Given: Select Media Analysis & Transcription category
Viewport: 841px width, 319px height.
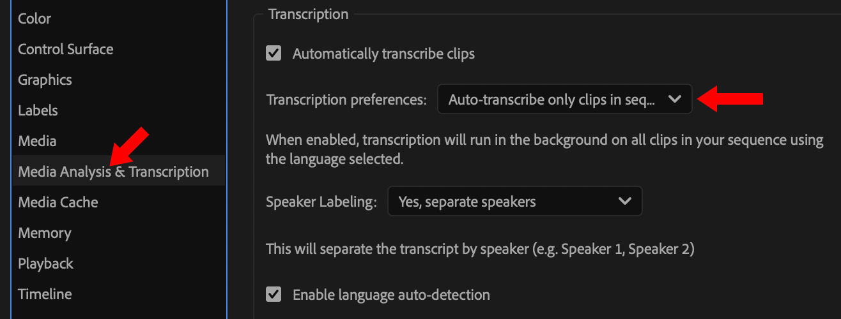Looking at the screenshot, I should pos(113,172).
